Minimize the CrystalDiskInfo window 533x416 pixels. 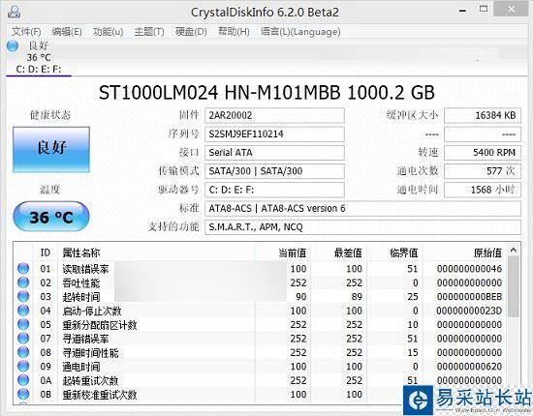(x=462, y=11)
